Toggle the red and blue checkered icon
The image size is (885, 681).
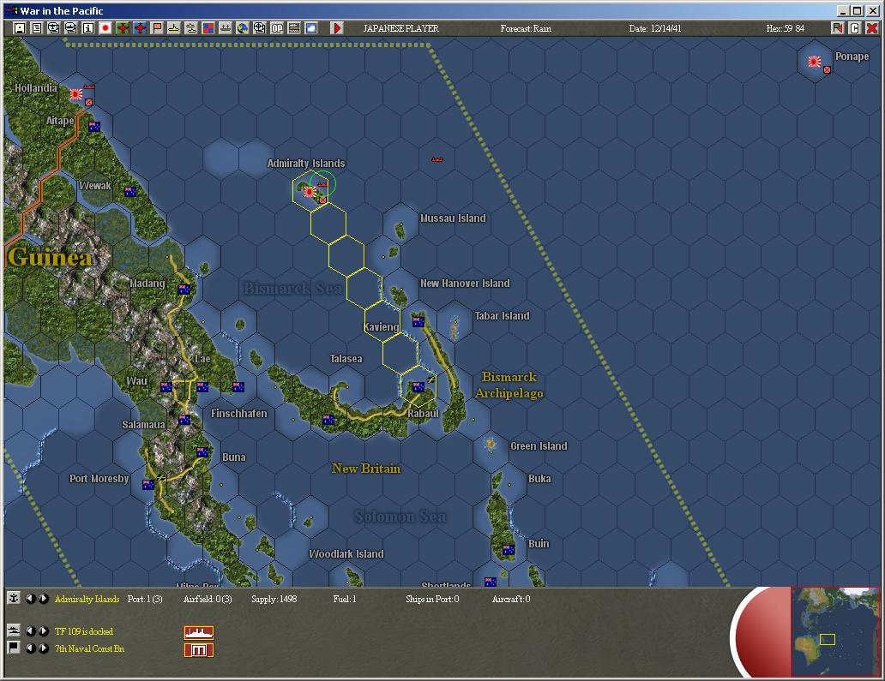(x=208, y=28)
